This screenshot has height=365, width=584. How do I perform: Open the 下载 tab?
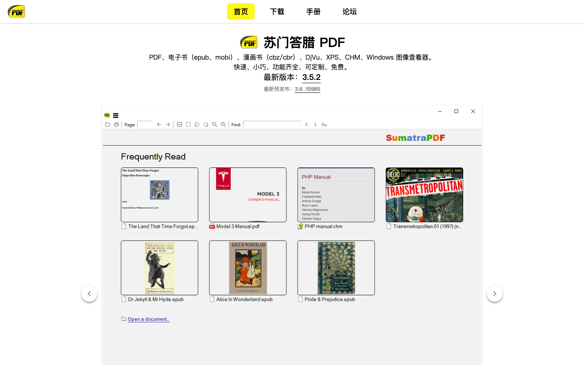[277, 12]
